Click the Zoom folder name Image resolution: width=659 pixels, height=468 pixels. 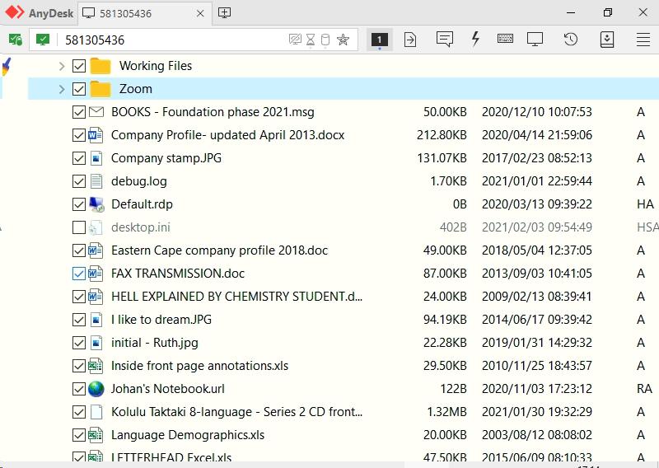click(x=136, y=89)
